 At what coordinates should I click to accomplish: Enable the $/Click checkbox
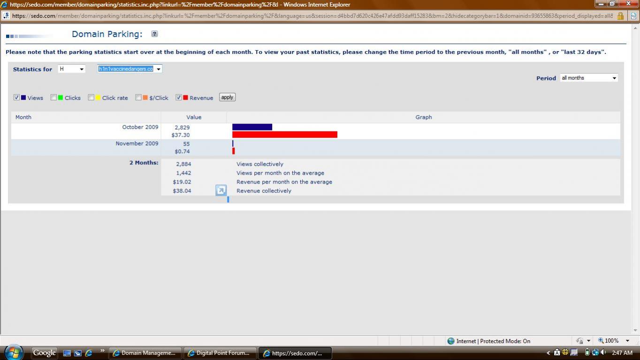pos(138,98)
